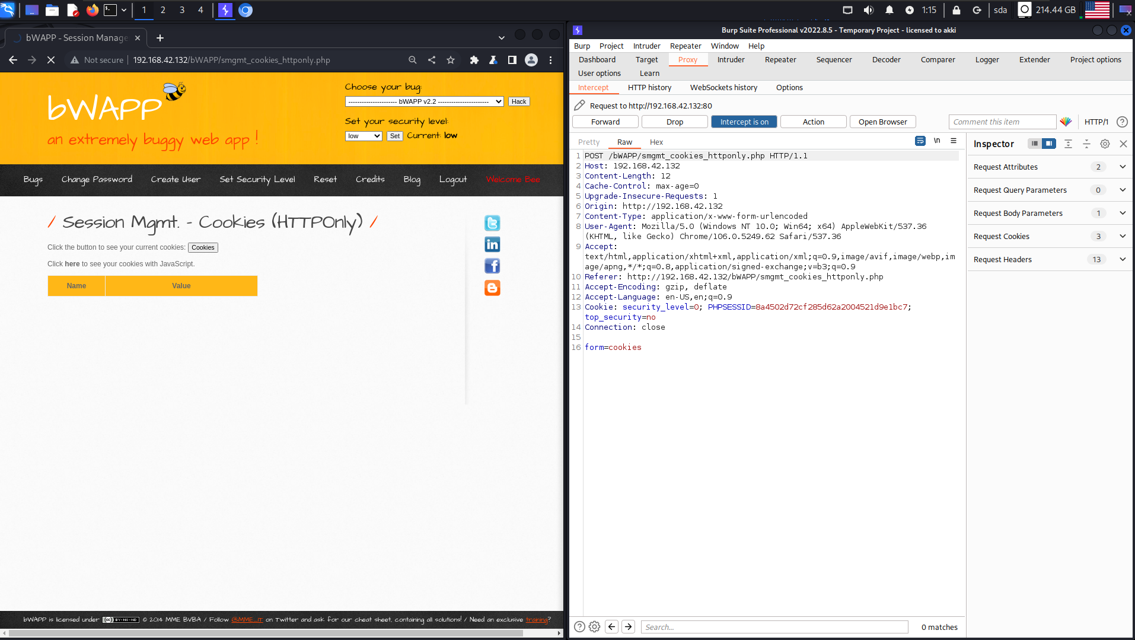1135x640 pixels.
Task: Click the Blogger share icon
Action: point(492,288)
